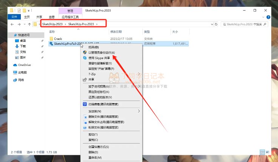Click SketchUp.Pro.2023 in the address breadcrumb
The width and height of the screenshot is (278, 162).
tap(81, 24)
